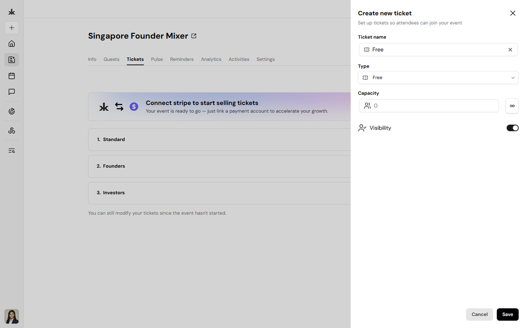This screenshot has height=328, width=526.
Task: Open the Investors ticket row
Action: (x=219, y=193)
